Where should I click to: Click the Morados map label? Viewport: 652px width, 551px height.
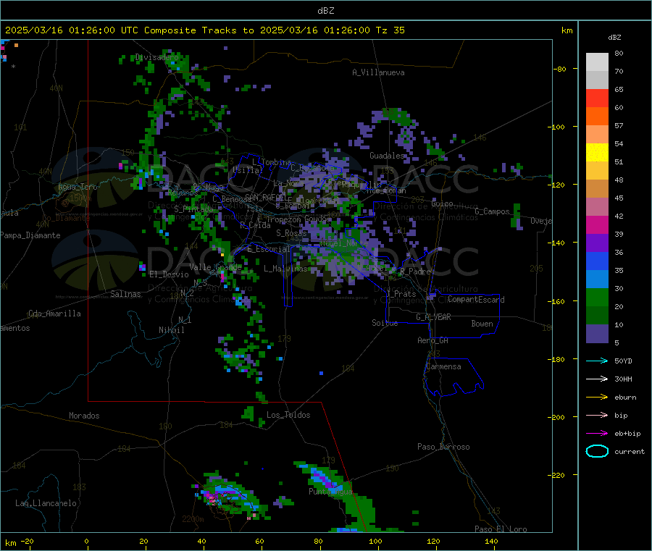pos(84,416)
